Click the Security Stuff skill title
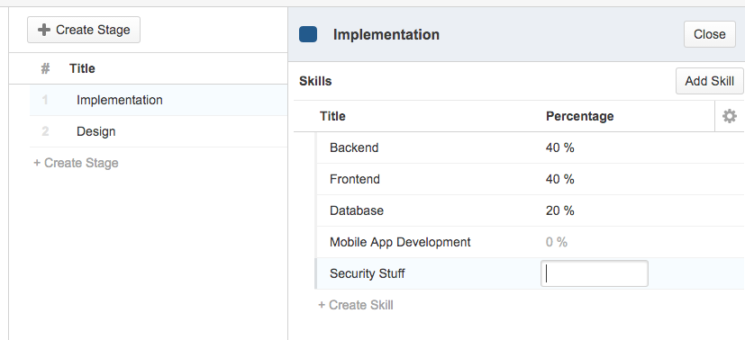 coord(368,273)
